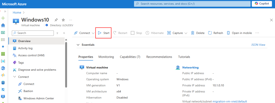
Task: Open Tags in the sidebar
Action: point(21,63)
